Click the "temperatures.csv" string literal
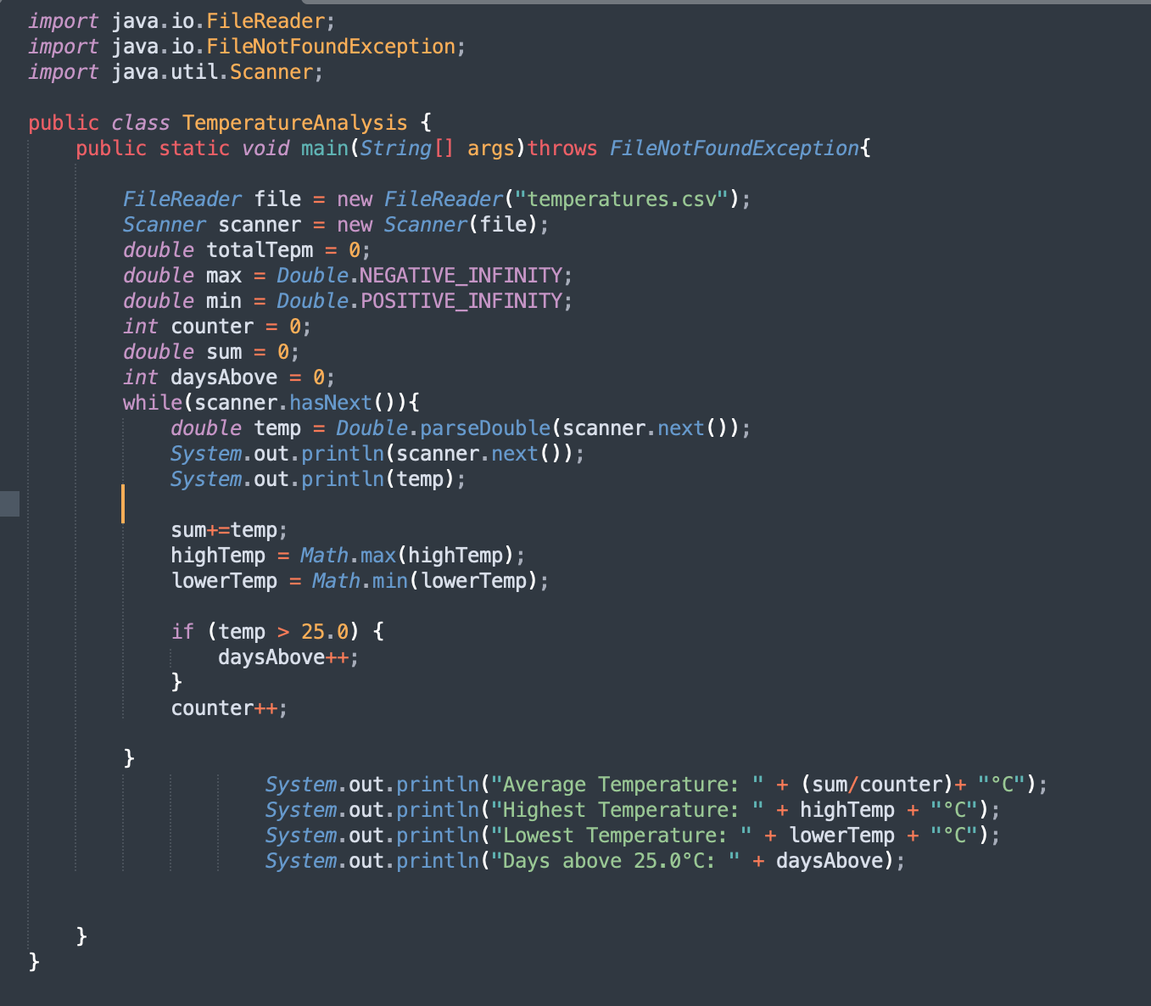 tap(628, 199)
